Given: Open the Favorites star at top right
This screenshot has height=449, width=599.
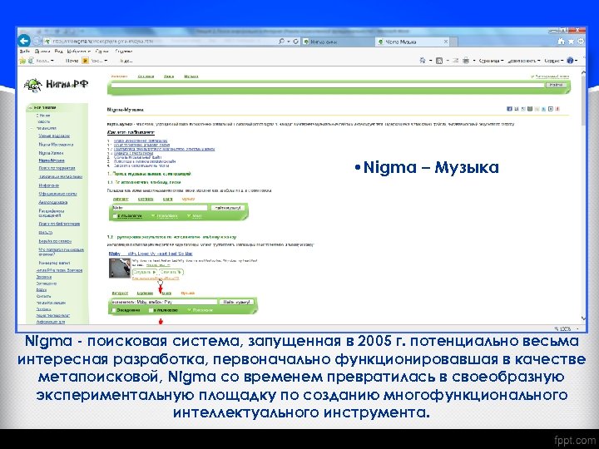Looking at the screenshot, I should pos(571,42).
